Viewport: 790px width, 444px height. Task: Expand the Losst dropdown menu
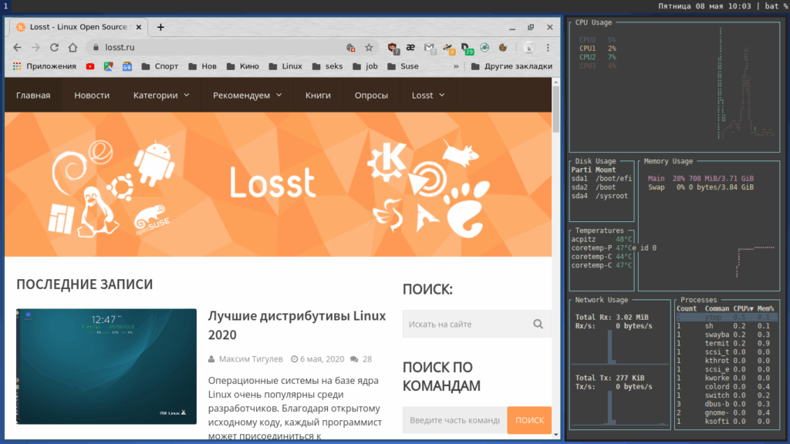pos(428,95)
